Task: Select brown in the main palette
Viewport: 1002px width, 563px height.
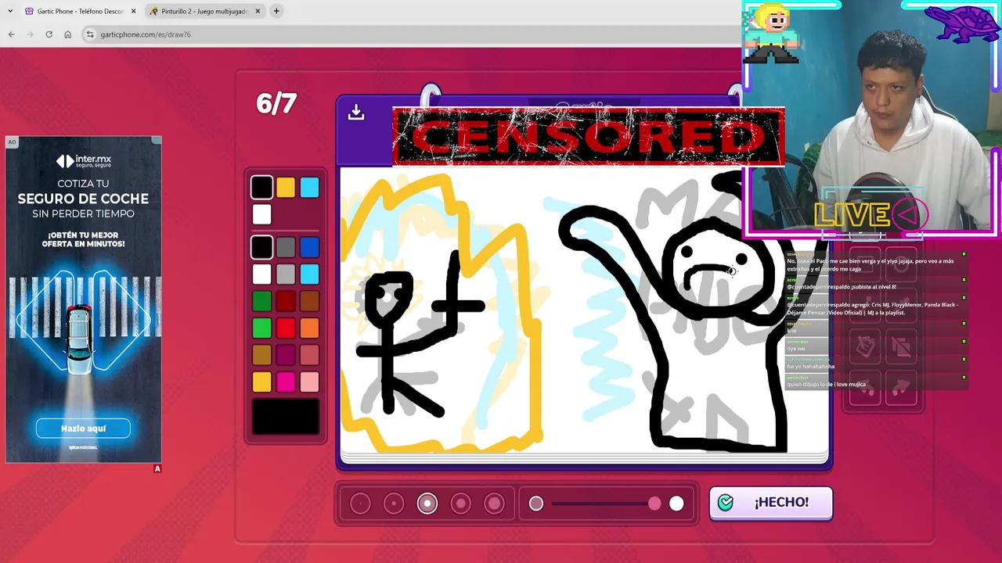Action: (309, 301)
